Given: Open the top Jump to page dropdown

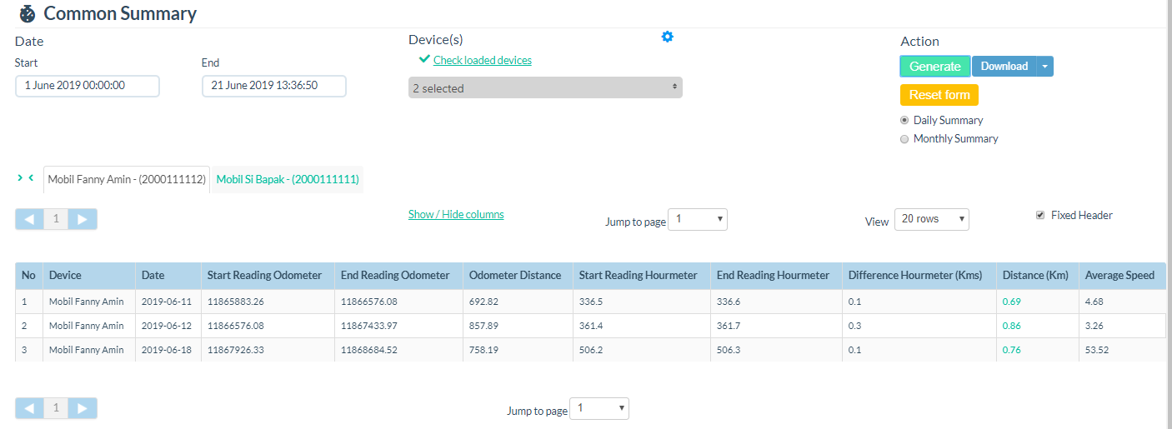Looking at the screenshot, I should tap(698, 219).
